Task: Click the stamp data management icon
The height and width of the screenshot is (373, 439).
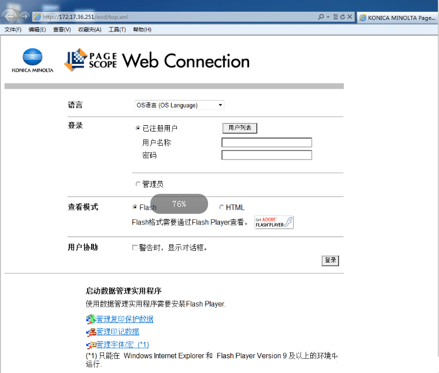Action: tap(91, 332)
